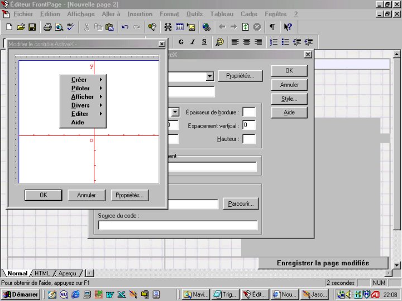The image size is (402, 301).
Task: Switch to the Aperçu tab
Action: point(67,273)
